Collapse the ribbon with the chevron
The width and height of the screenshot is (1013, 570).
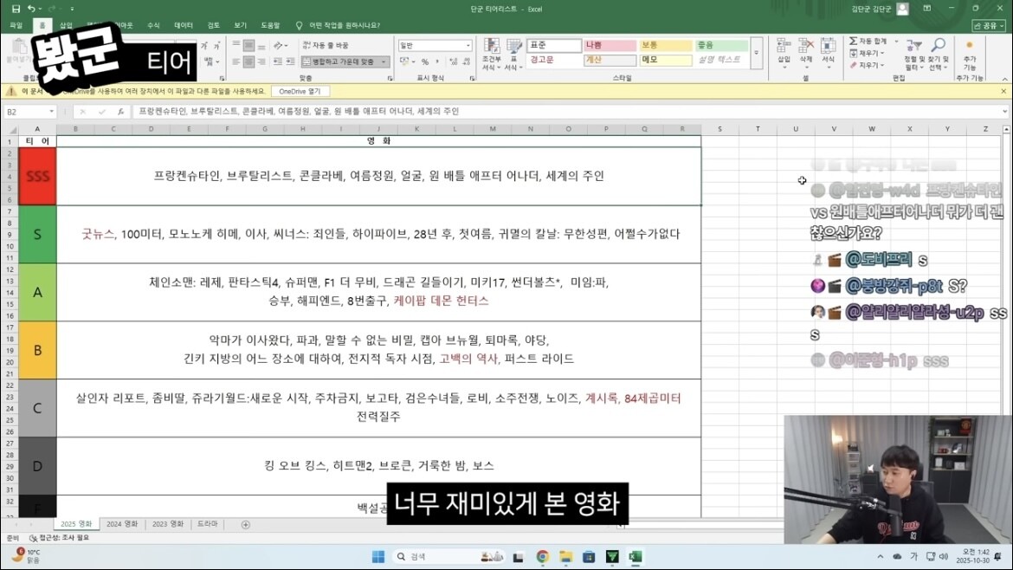point(1004,79)
